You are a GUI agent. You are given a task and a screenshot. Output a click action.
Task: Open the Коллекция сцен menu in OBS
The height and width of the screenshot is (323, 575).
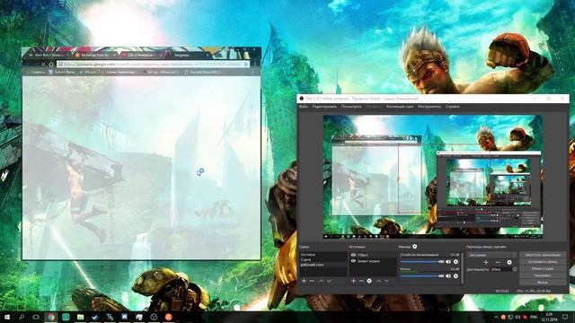400,107
